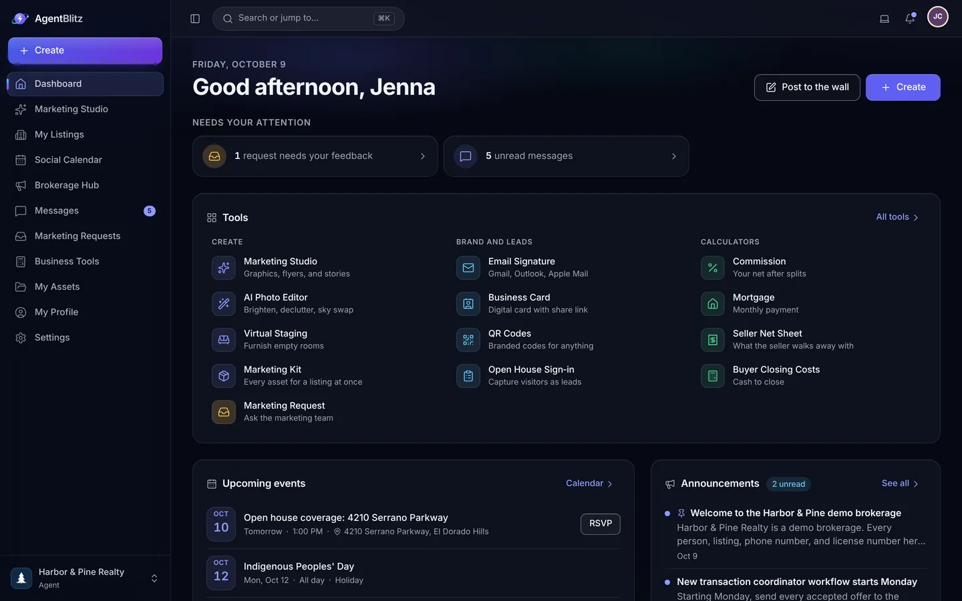Image resolution: width=962 pixels, height=601 pixels.
Task: Open the Indigenous Peoples' Day event
Action: [x=414, y=573]
